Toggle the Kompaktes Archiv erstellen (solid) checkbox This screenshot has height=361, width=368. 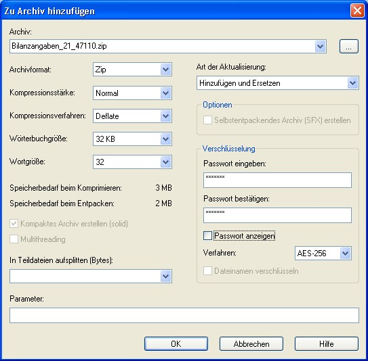[14, 224]
